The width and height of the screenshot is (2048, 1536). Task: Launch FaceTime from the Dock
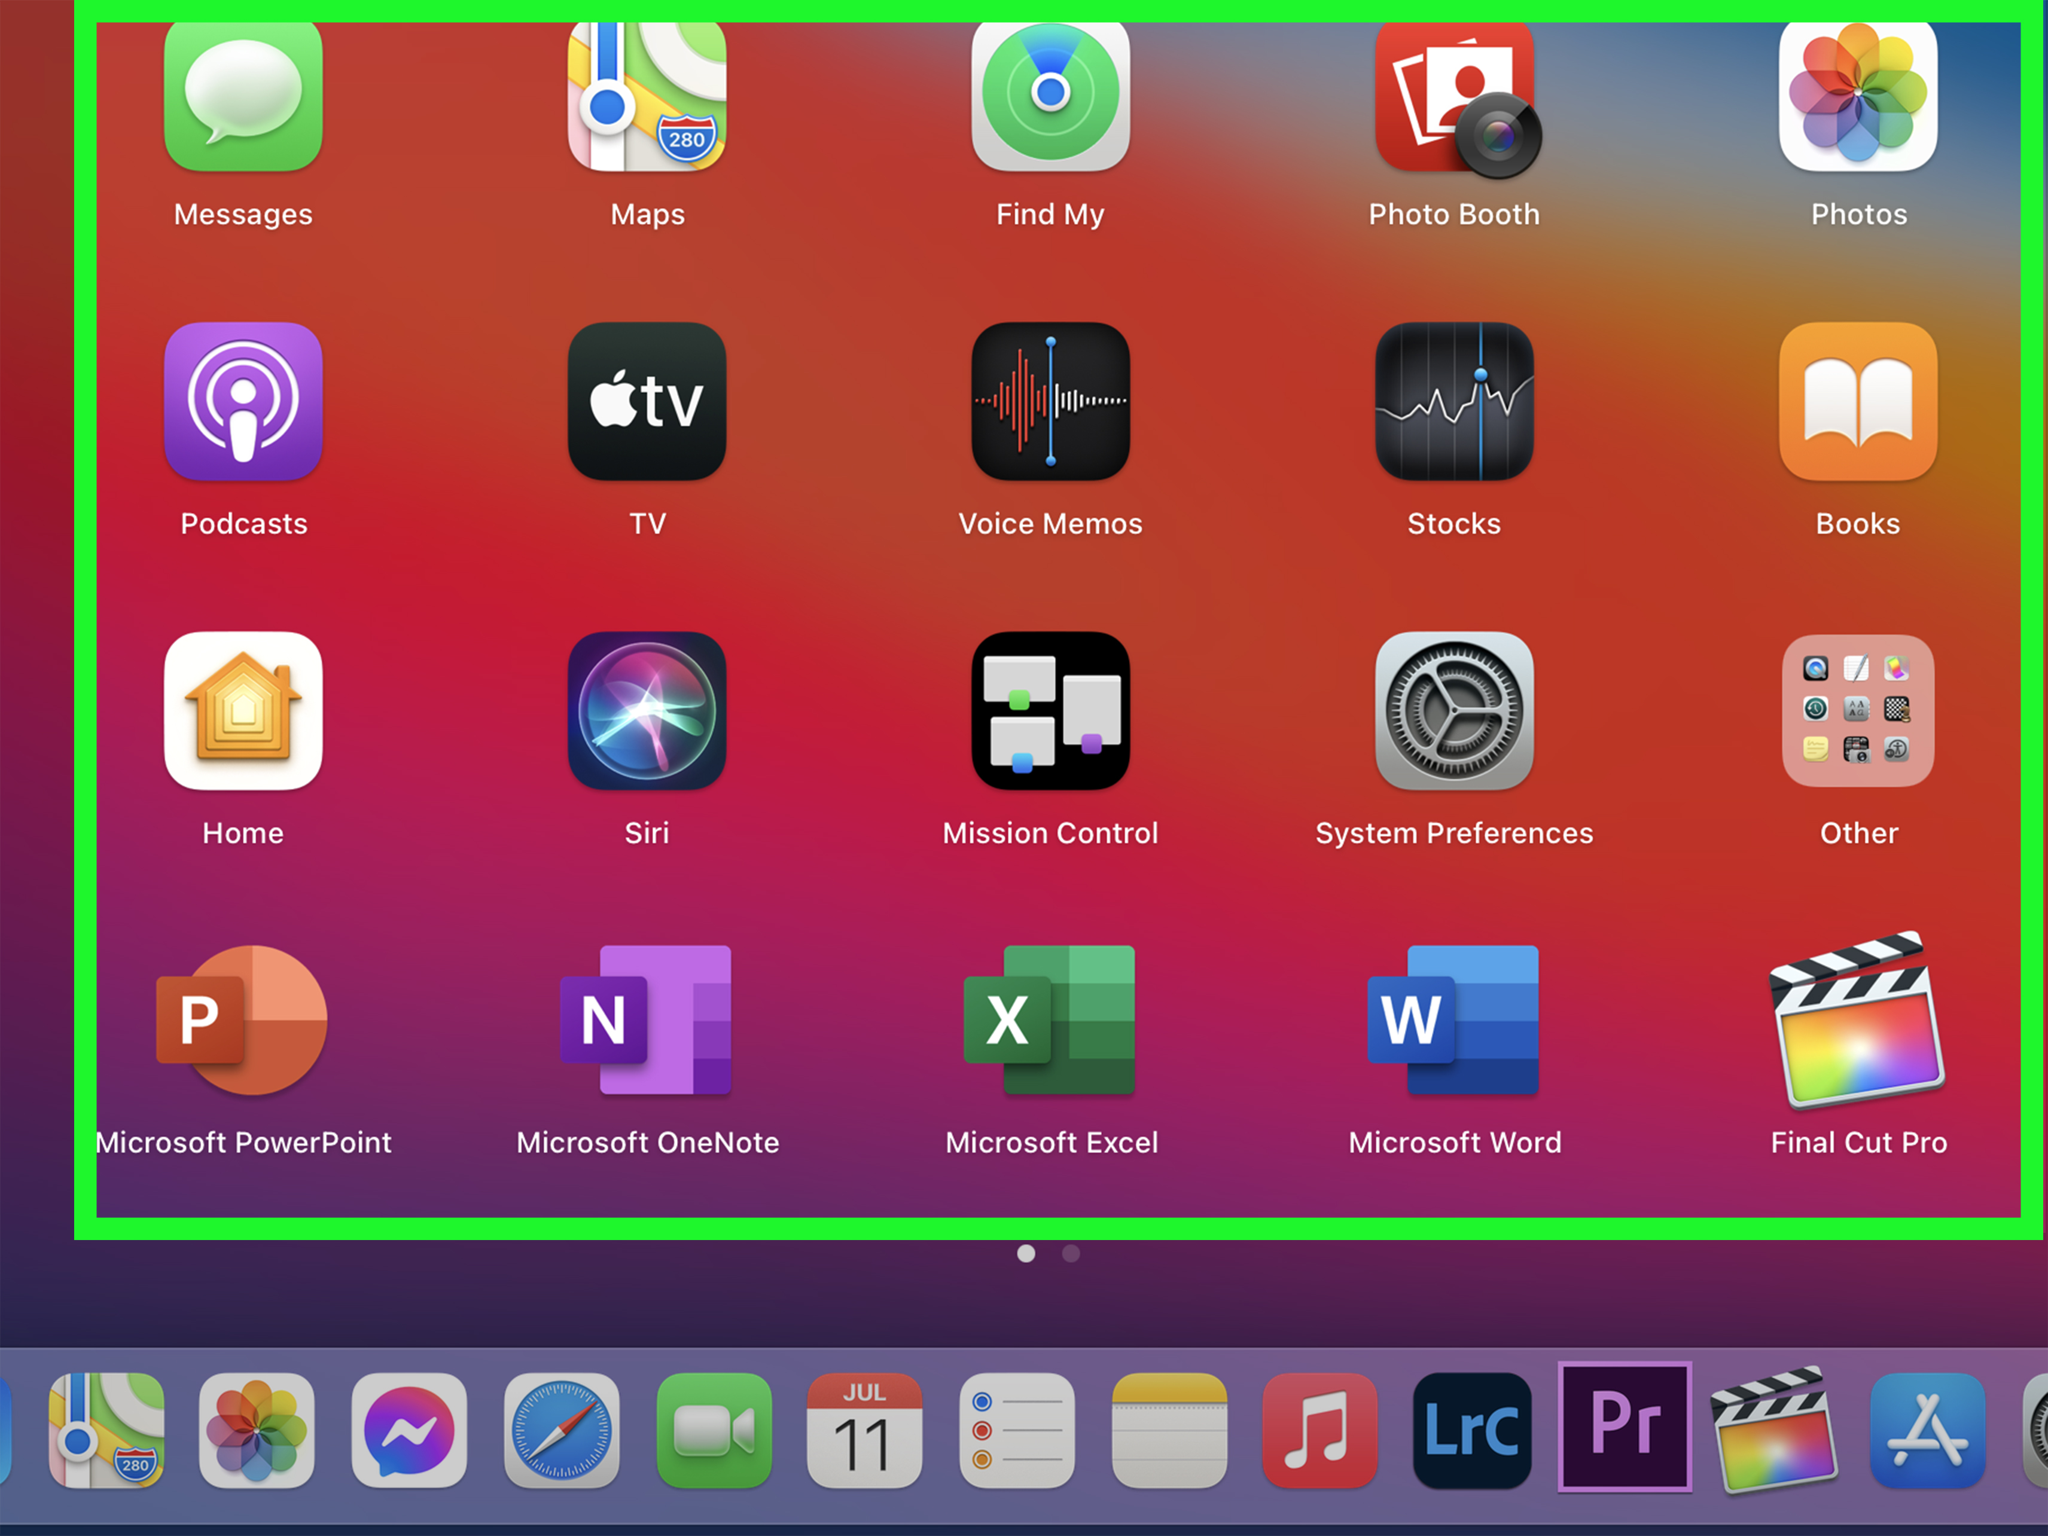pyautogui.click(x=714, y=1431)
